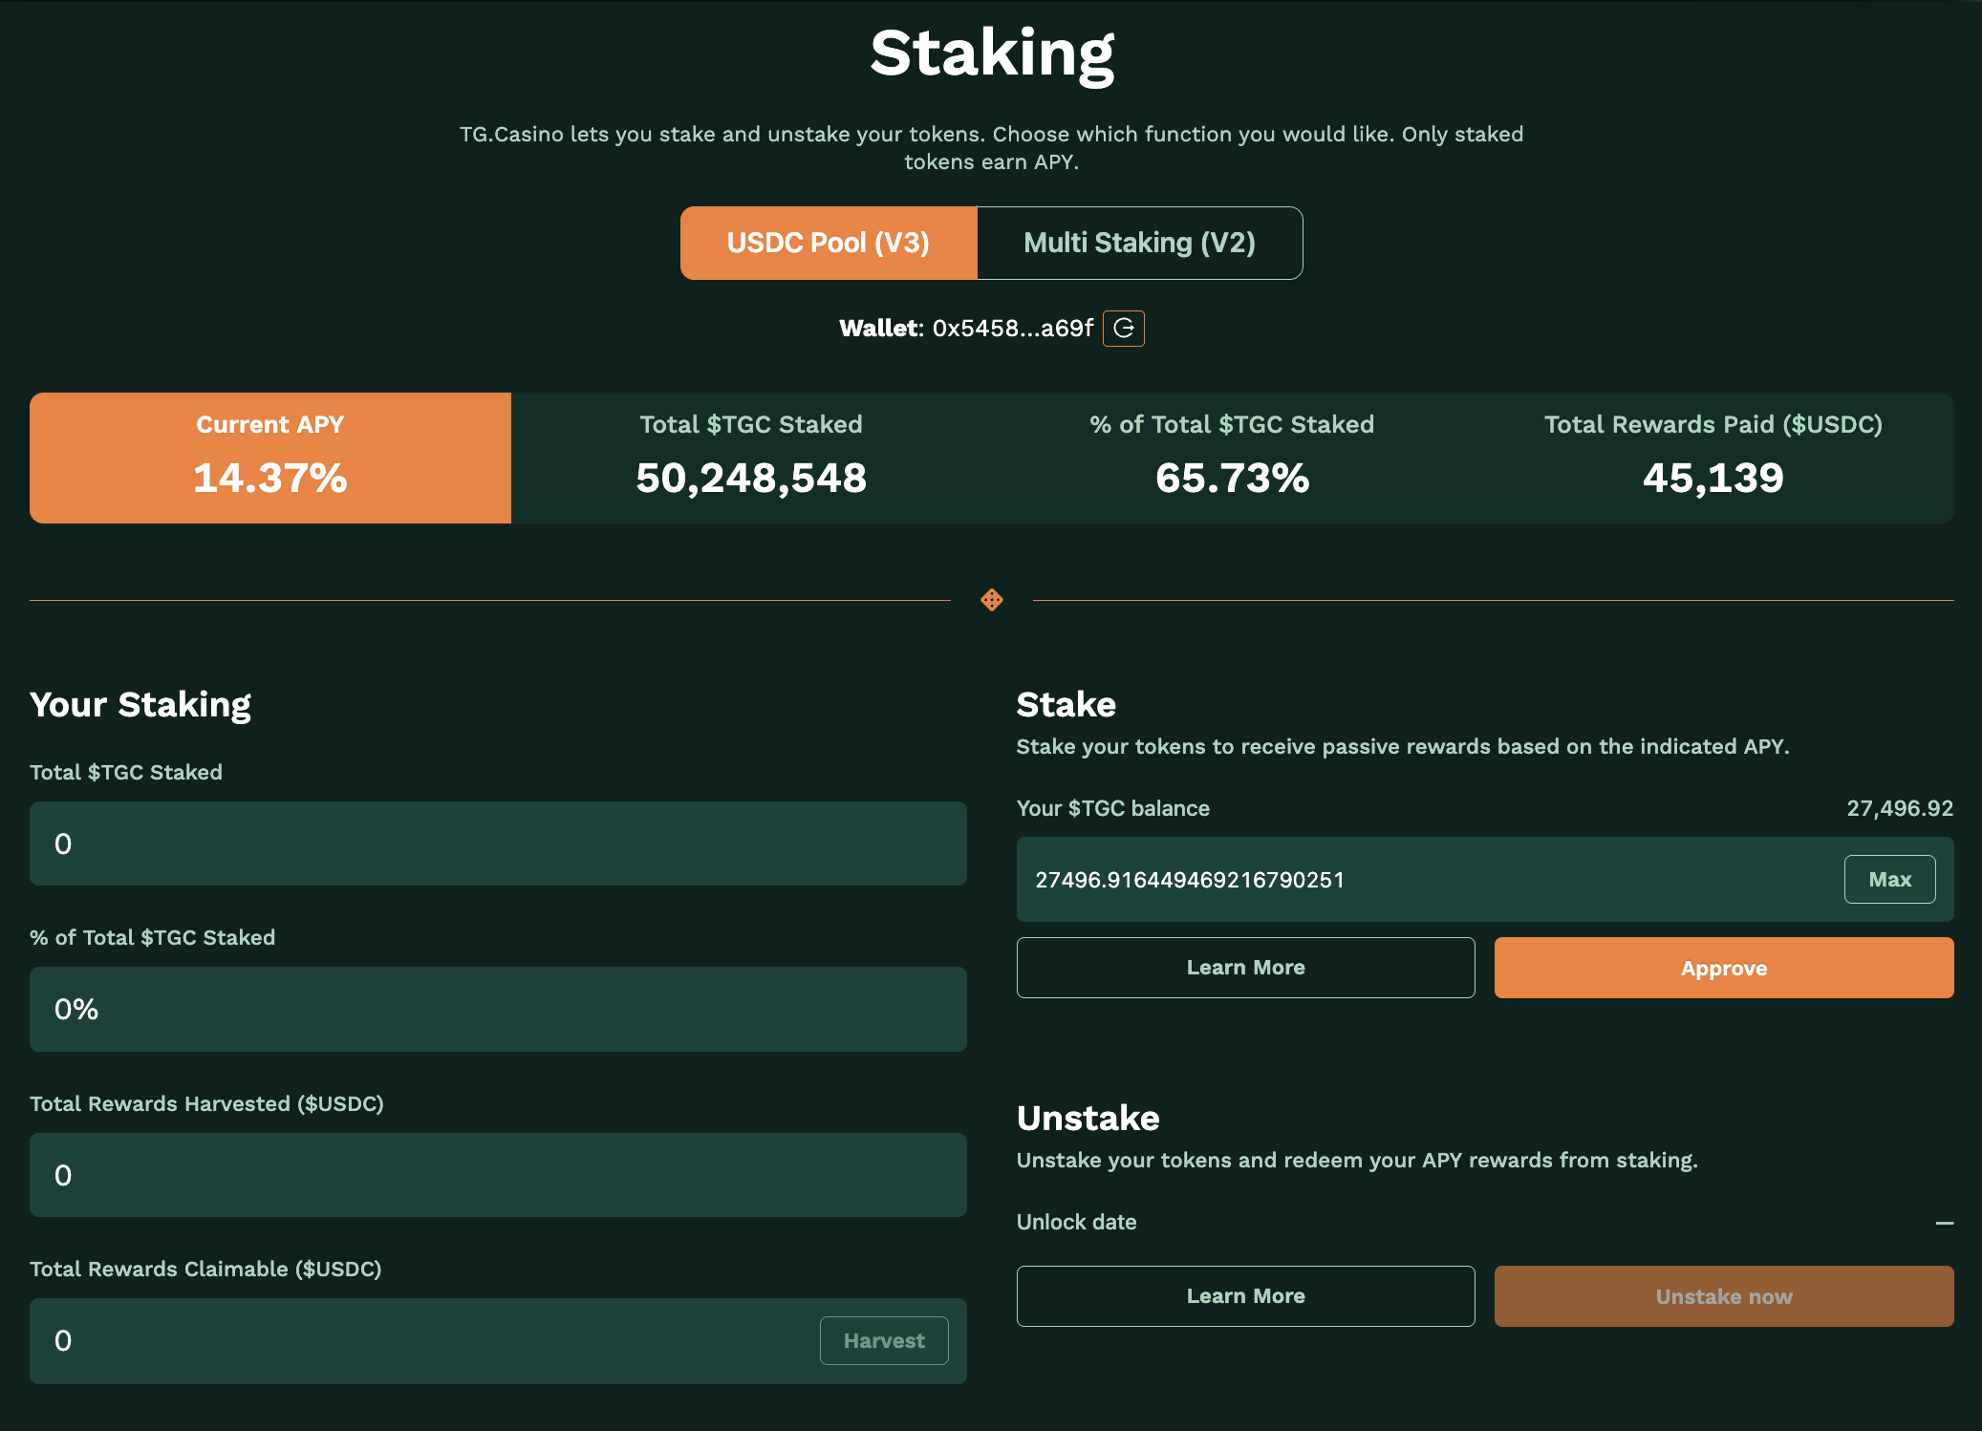Click the orange Approve button

(x=1723, y=968)
